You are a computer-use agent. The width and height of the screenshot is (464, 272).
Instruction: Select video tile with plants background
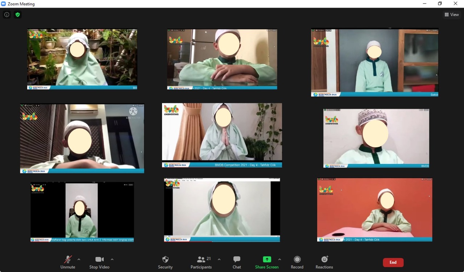[x=82, y=59]
